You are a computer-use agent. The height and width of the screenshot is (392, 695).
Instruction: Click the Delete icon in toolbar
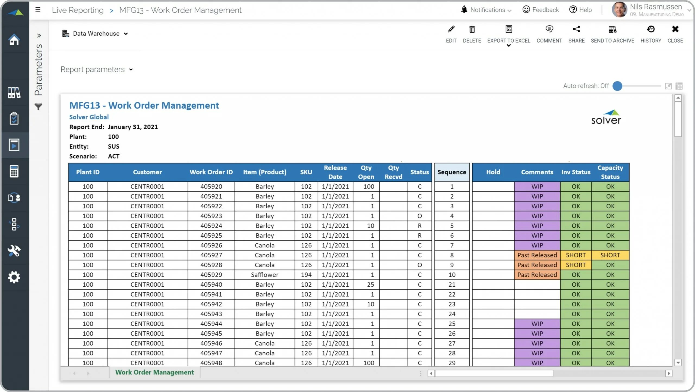(472, 30)
